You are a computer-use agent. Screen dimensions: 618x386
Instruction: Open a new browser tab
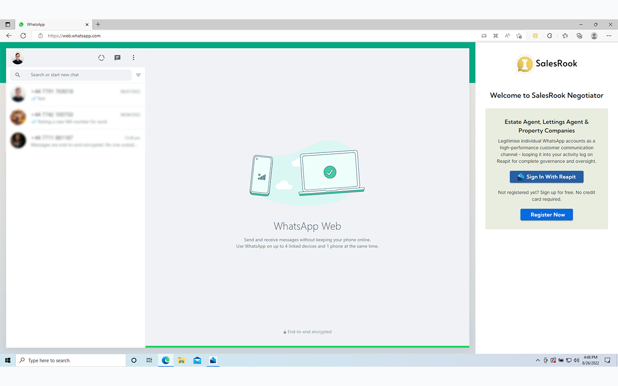click(x=98, y=24)
